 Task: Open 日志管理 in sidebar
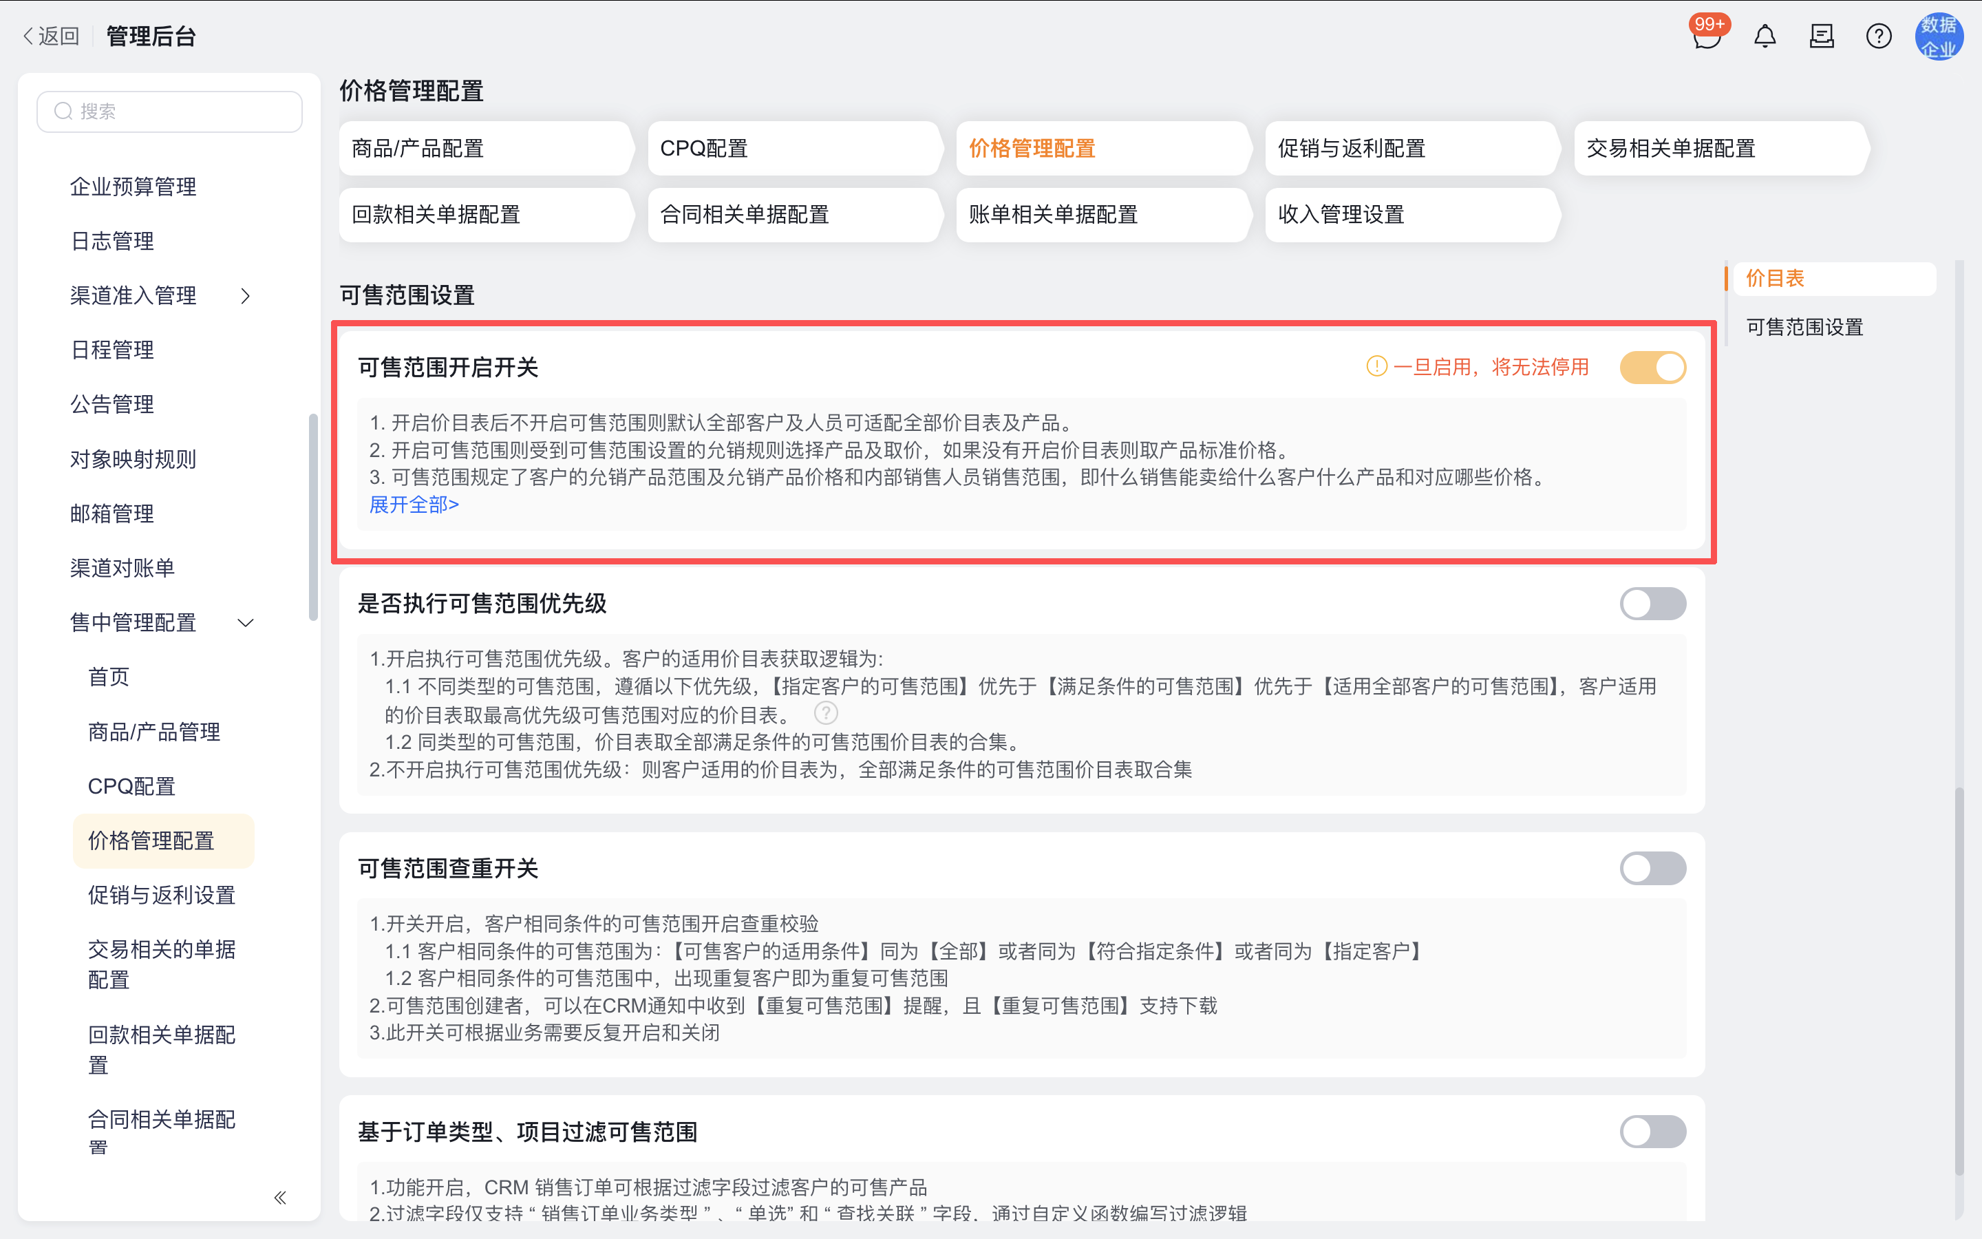(x=112, y=241)
